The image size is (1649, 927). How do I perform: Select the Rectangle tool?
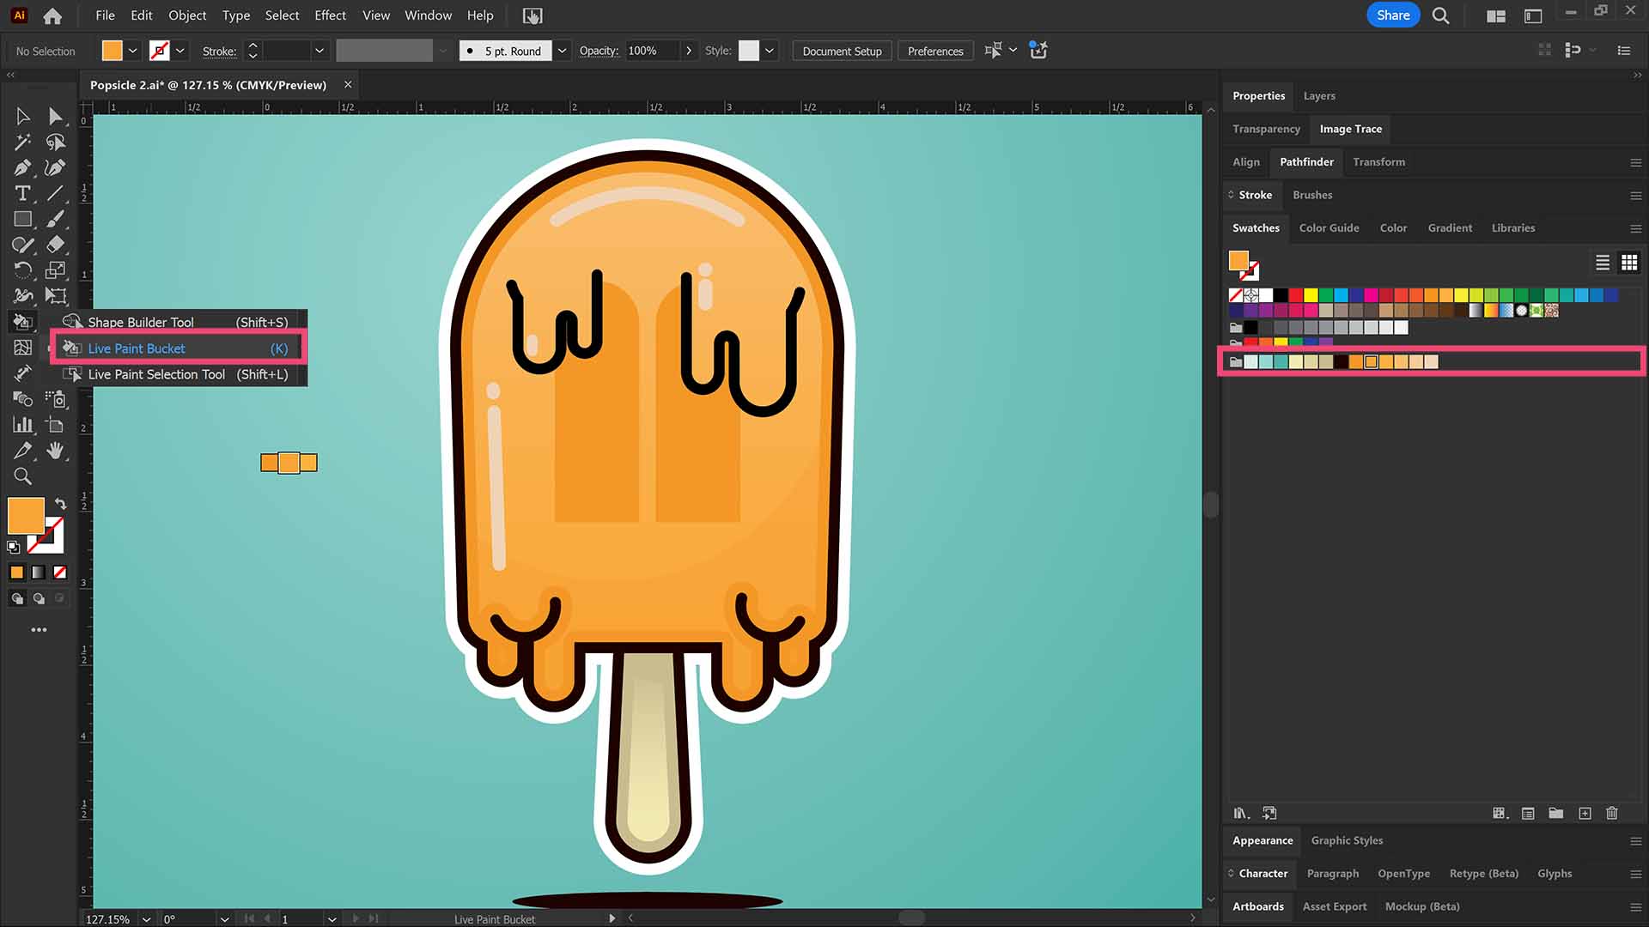pyautogui.click(x=23, y=219)
